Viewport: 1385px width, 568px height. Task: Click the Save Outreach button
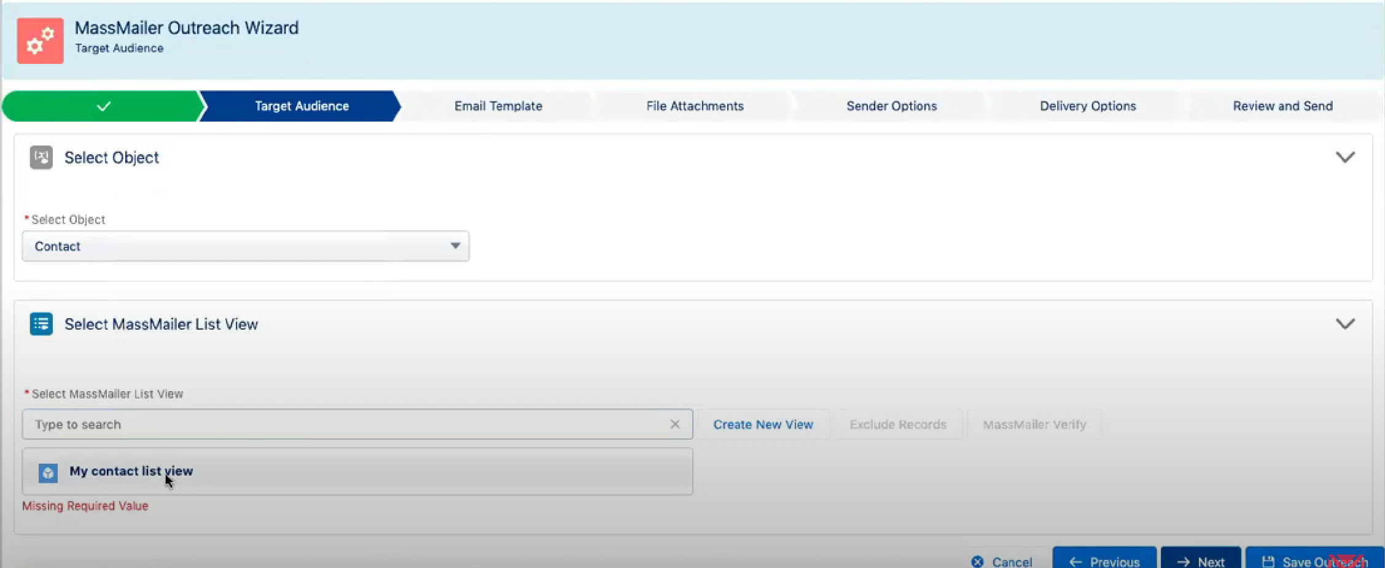(1315, 558)
